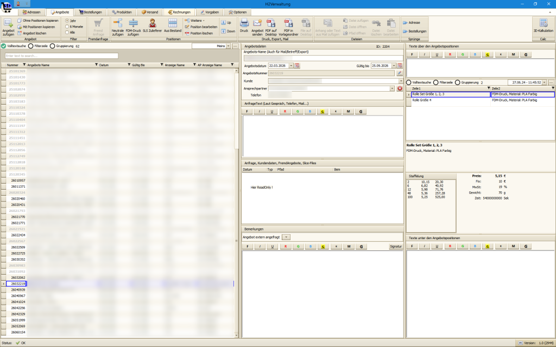Open the Meins dropdown

[229, 46]
